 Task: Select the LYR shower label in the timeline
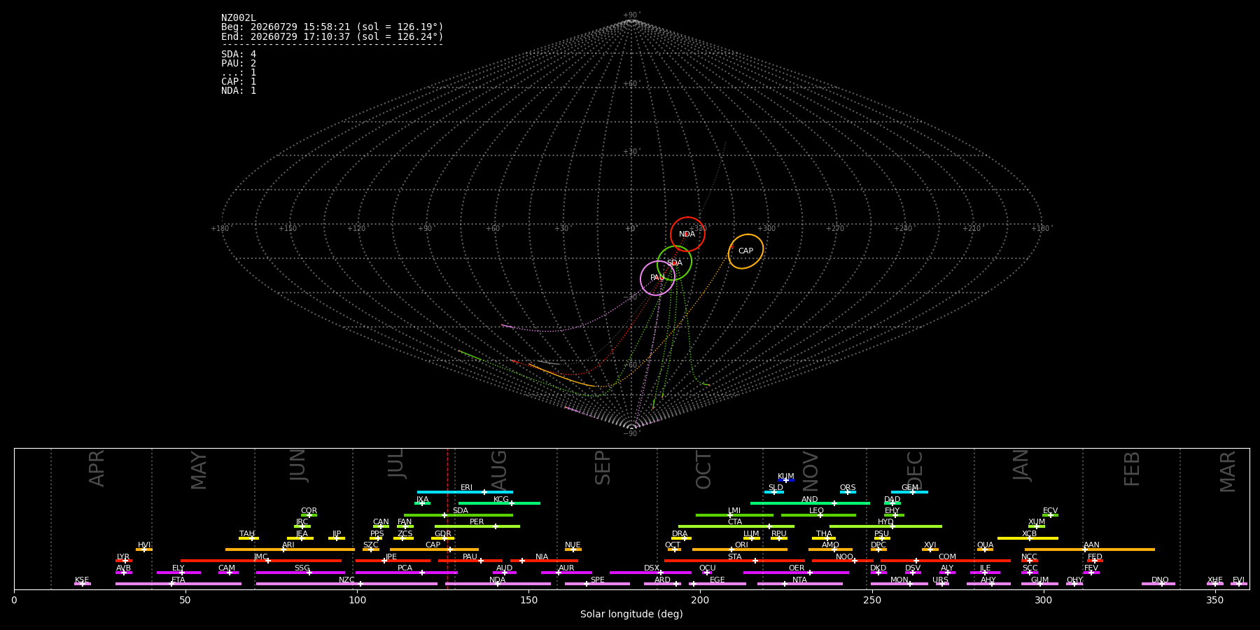point(123,557)
